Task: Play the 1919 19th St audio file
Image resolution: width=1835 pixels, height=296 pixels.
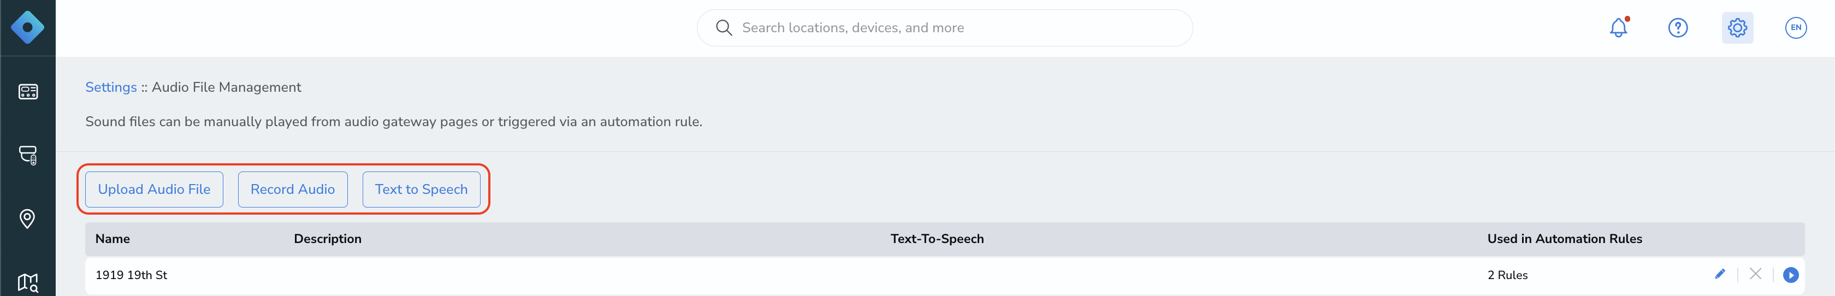Action: [1790, 275]
